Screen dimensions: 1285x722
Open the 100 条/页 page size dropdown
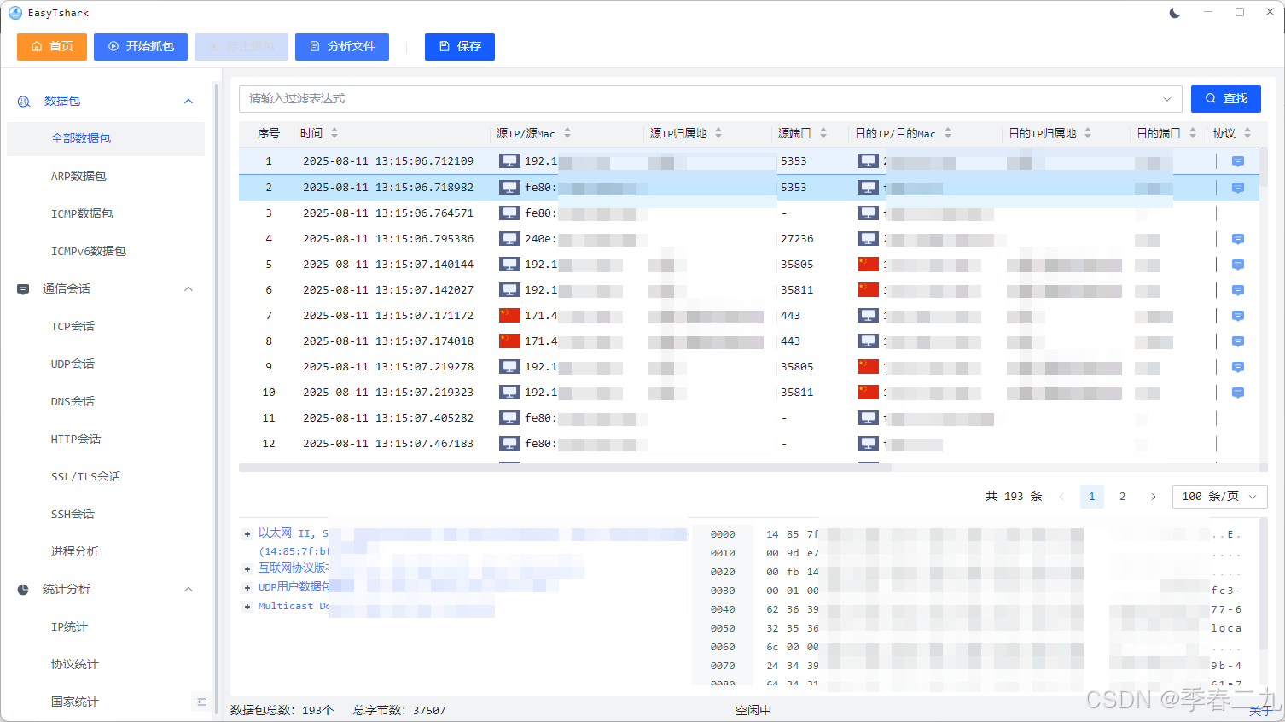(x=1219, y=496)
